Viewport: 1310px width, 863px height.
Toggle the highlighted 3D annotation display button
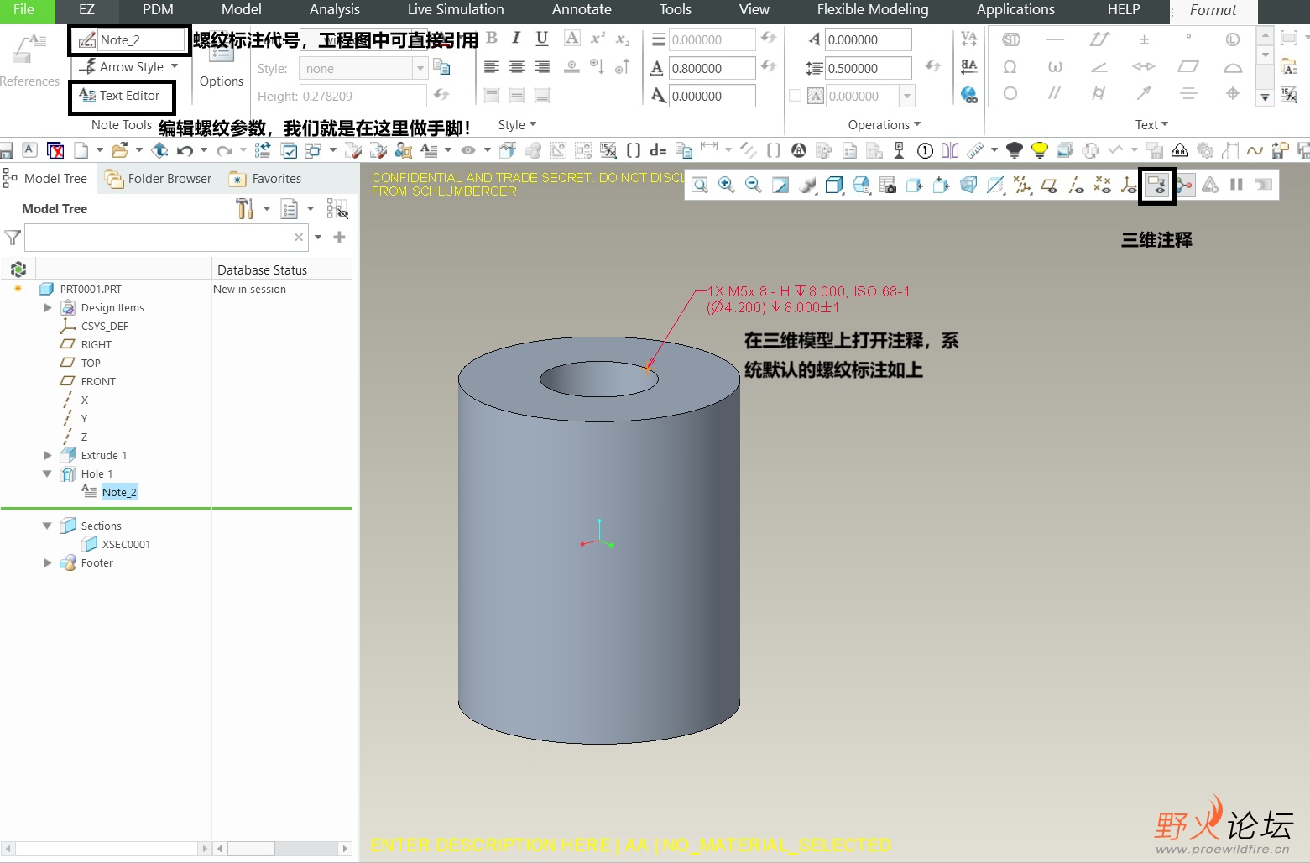tap(1156, 185)
